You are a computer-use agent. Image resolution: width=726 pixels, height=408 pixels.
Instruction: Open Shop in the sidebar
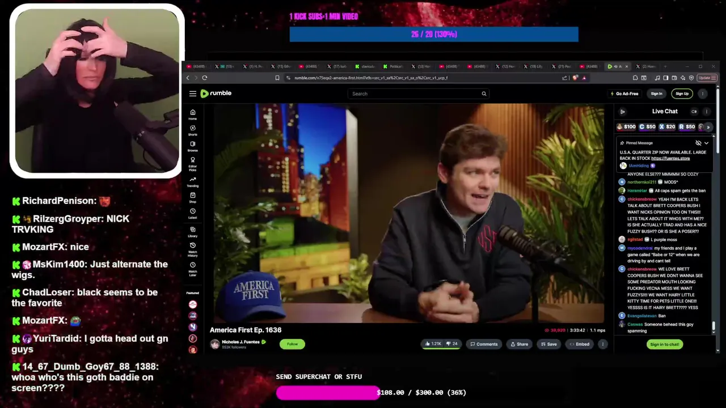click(x=193, y=198)
